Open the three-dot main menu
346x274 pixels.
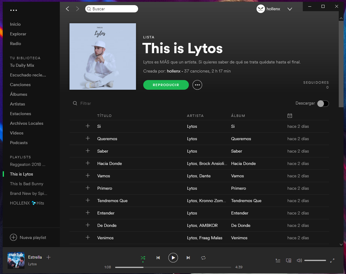coord(14,10)
